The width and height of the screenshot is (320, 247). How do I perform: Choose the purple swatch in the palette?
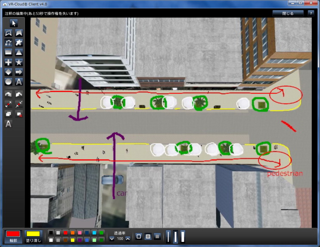click(80, 240)
